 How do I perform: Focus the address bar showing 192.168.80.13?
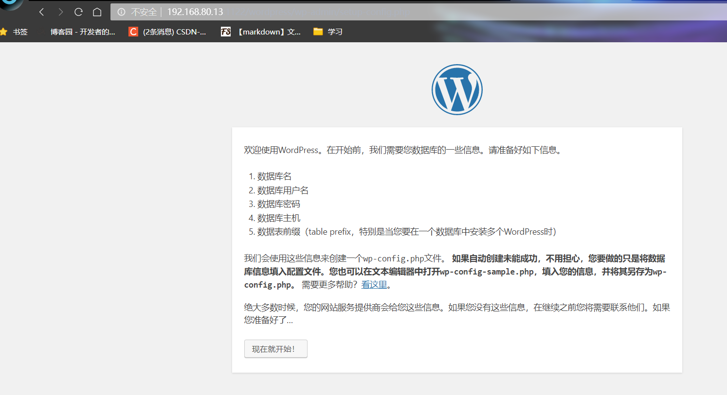click(x=418, y=12)
